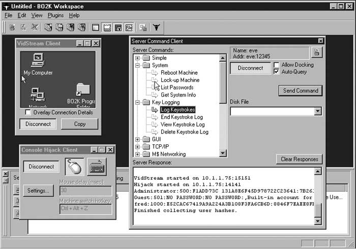Toggle the mouse hijack button
The width and height of the screenshot is (356, 249).
[74, 167]
